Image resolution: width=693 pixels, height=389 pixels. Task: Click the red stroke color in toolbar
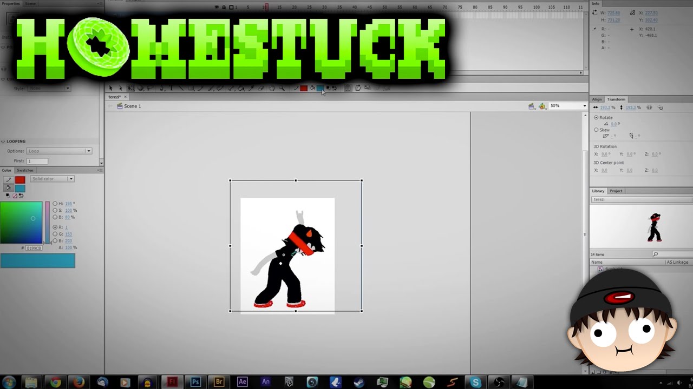pos(303,88)
